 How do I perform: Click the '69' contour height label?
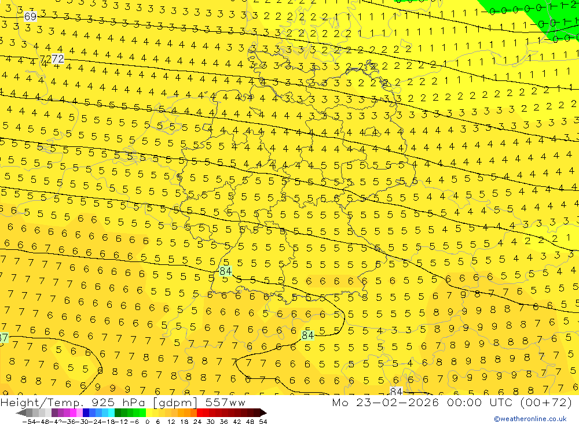pos(30,16)
